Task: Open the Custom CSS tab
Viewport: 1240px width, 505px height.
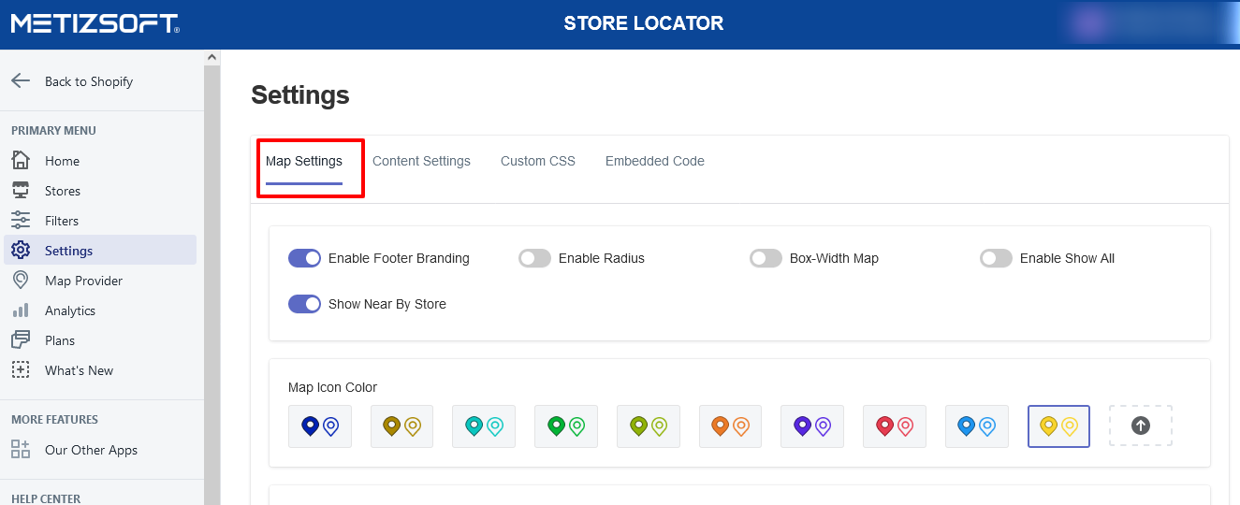Action: click(x=538, y=161)
